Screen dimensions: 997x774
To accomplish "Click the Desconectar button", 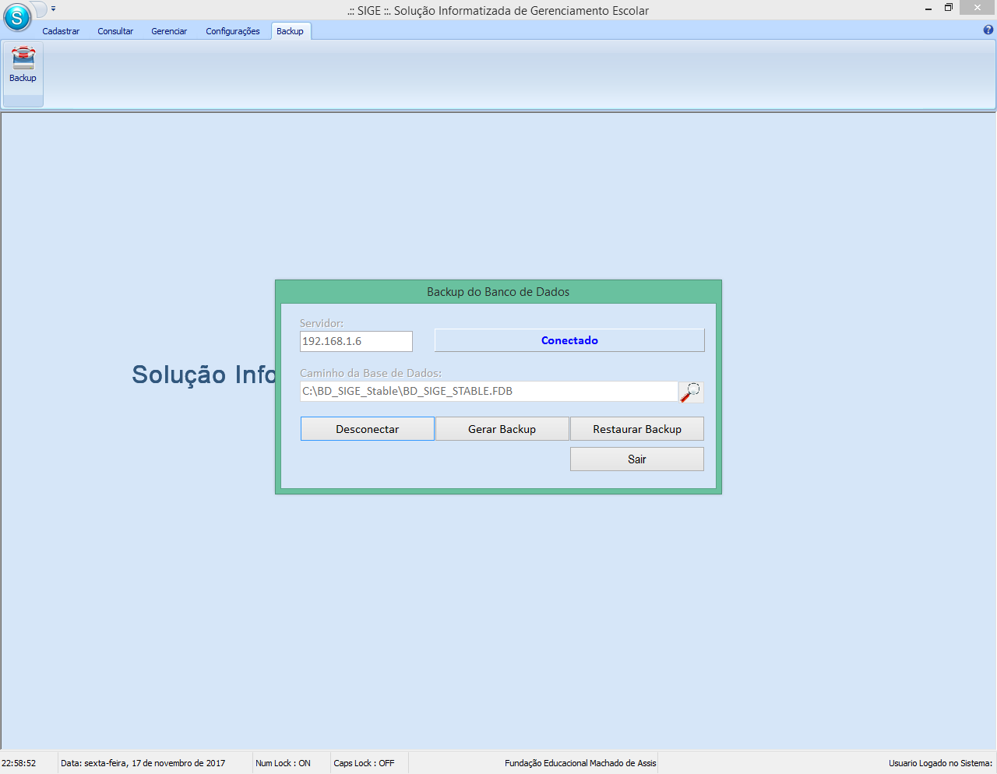I will point(367,428).
